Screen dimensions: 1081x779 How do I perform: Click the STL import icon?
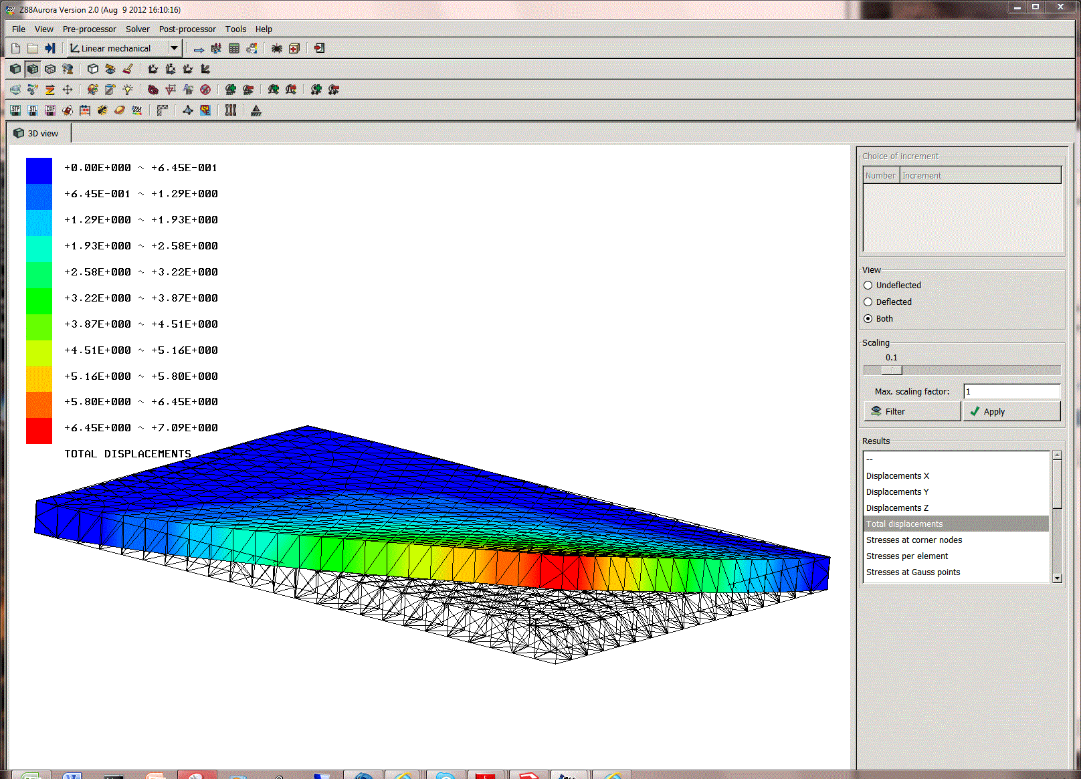click(33, 110)
